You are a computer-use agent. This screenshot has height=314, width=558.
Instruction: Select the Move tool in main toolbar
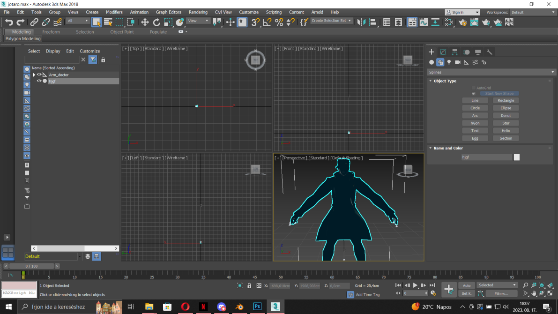(144, 22)
